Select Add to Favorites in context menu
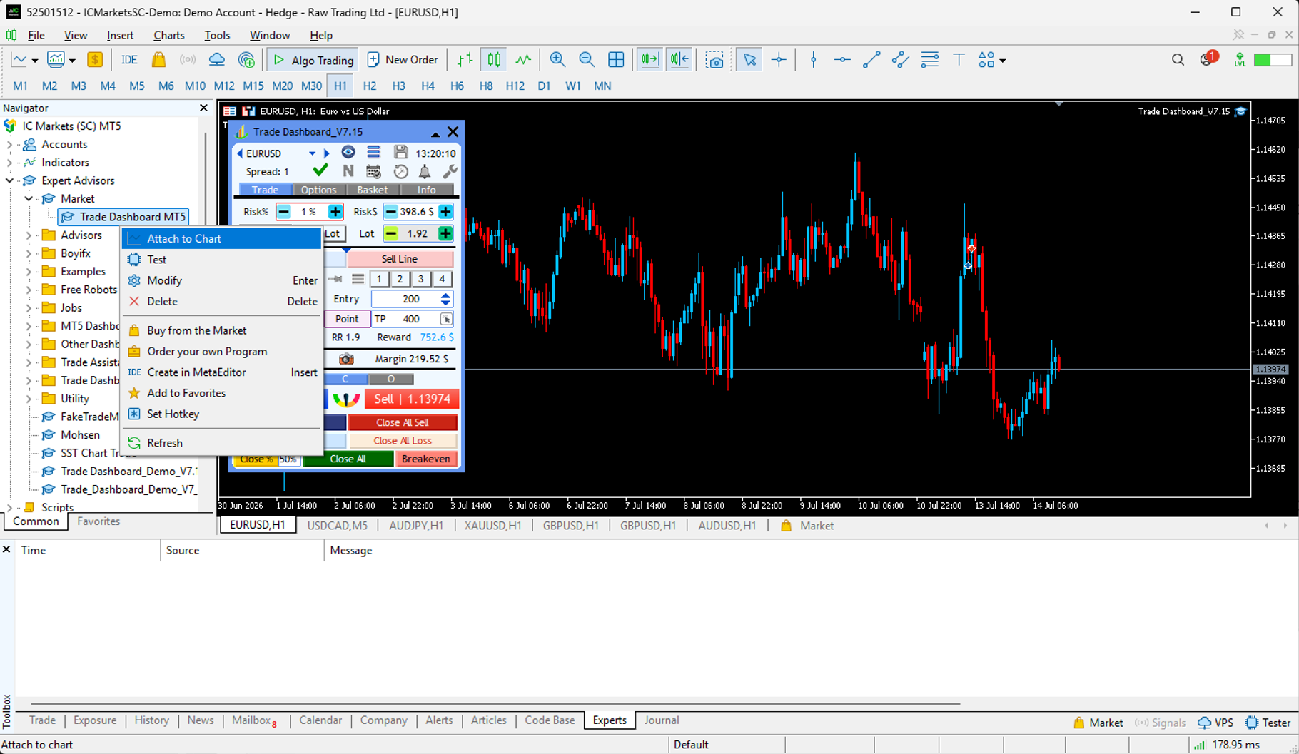Screen dimensions: 1299x754 pos(221,393)
